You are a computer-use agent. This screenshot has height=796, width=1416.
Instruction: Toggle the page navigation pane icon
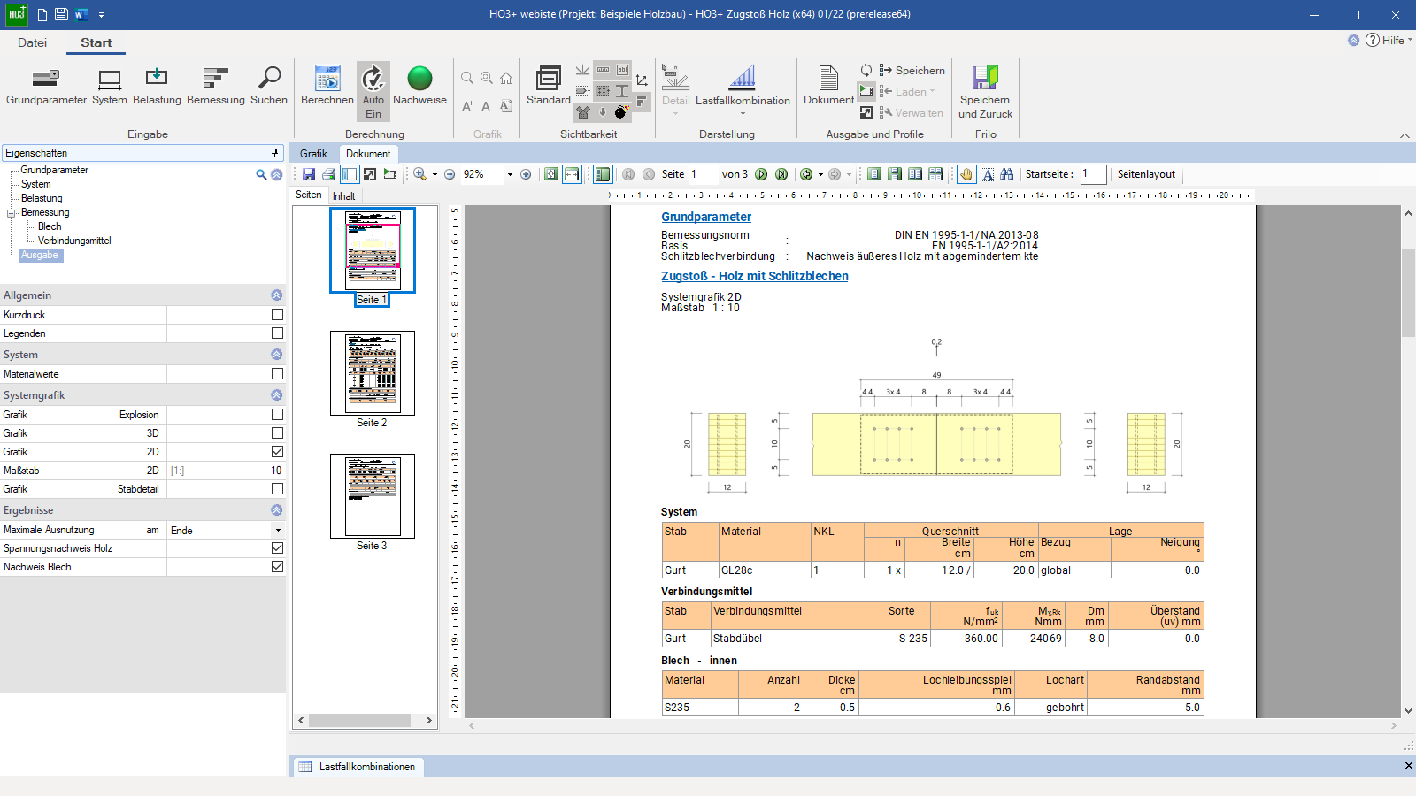click(x=603, y=174)
